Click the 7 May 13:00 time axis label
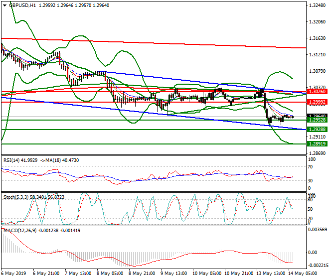 (x=78, y=274)
